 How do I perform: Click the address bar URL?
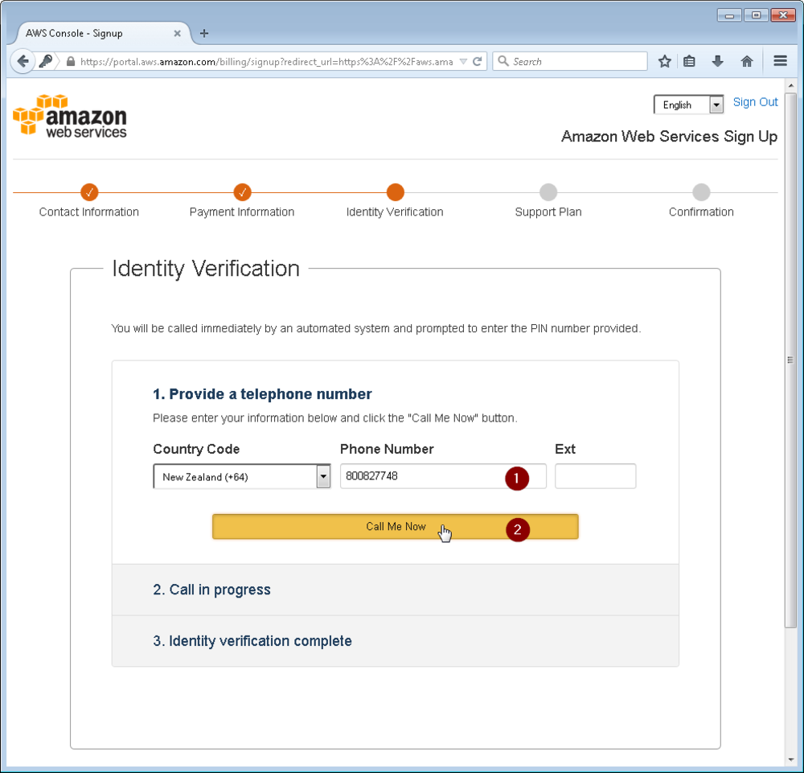pos(267,62)
